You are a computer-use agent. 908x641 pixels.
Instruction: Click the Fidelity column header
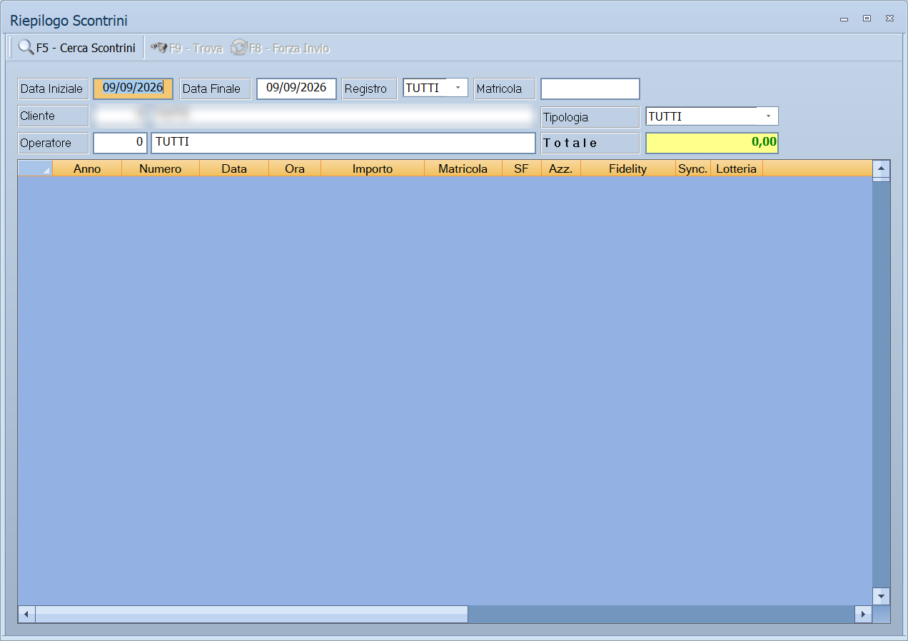pyautogui.click(x=628, y=168)
